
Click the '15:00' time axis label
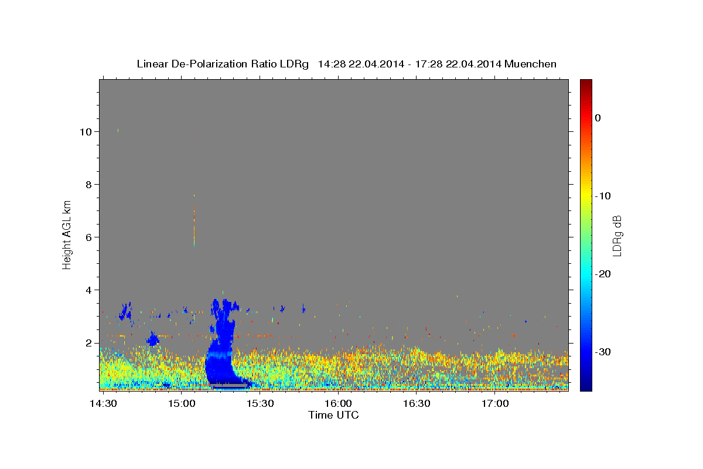pyautogui.click(x=182, y=405)
